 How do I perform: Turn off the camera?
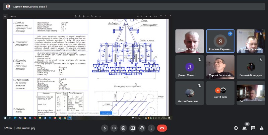114,128
